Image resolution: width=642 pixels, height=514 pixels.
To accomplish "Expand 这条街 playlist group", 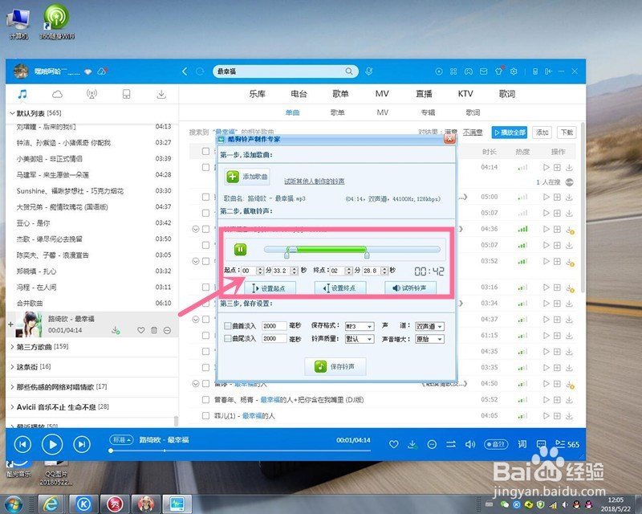I will coord(12,366).
